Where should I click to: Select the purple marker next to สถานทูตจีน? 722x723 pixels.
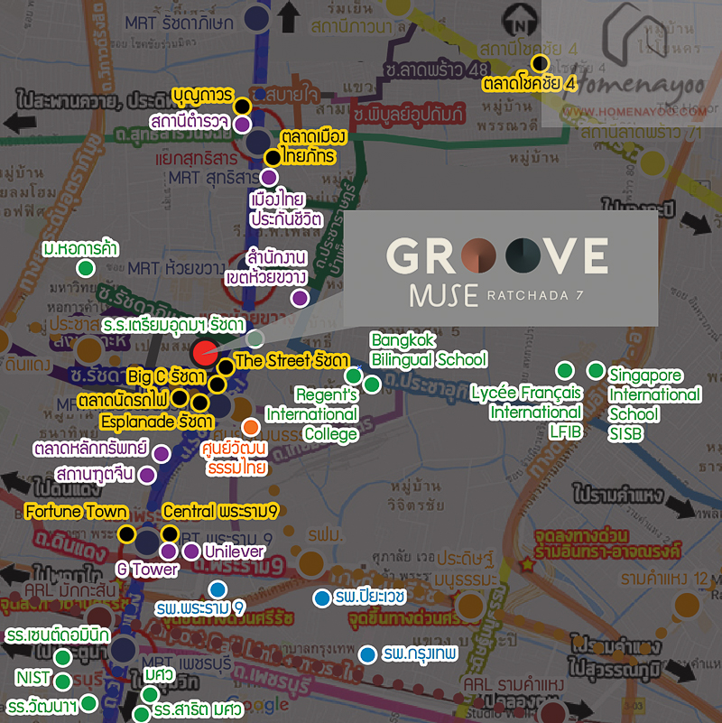pos(147,475)
